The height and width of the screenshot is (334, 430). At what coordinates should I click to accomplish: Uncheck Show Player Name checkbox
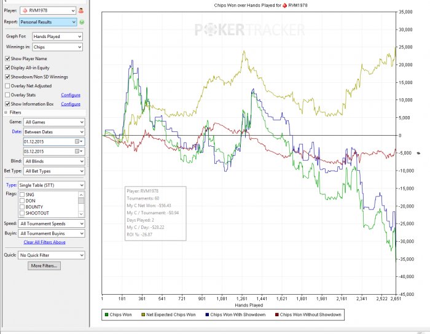tap(7, 58)
